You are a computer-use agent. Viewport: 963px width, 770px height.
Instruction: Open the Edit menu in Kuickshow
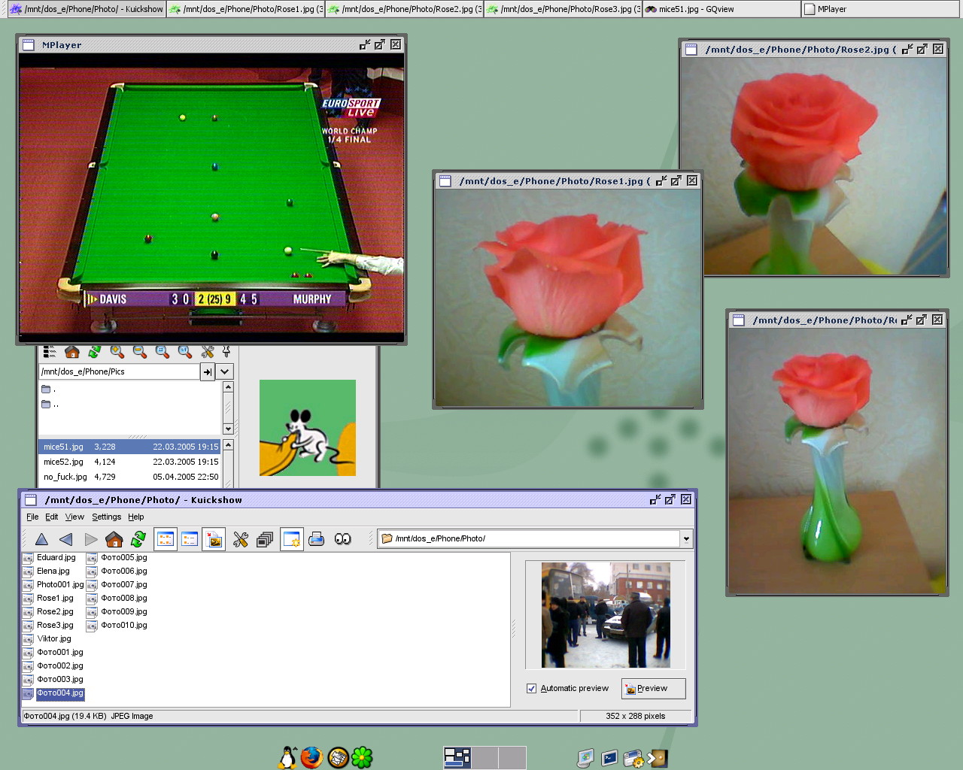pyautogui.click(x=51, y=517)
